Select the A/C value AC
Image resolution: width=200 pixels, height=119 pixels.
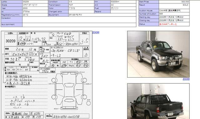pos(112,5)
